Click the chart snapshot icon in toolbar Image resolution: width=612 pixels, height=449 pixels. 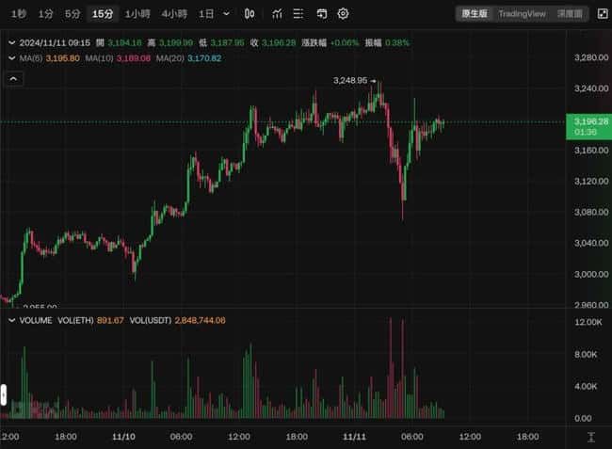pyautogui.click(x=321, y=14)
